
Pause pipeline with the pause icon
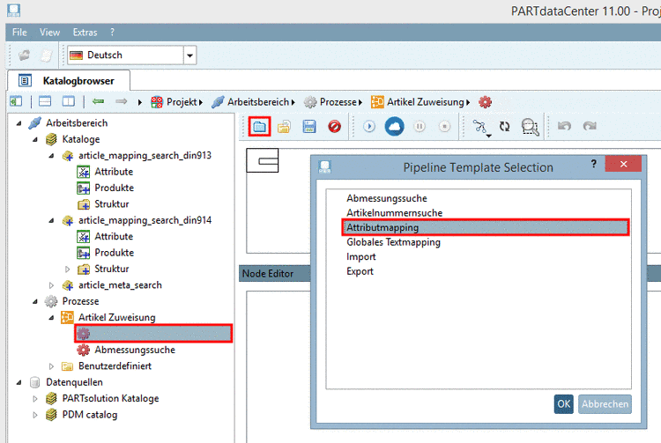tap(420, 126)
